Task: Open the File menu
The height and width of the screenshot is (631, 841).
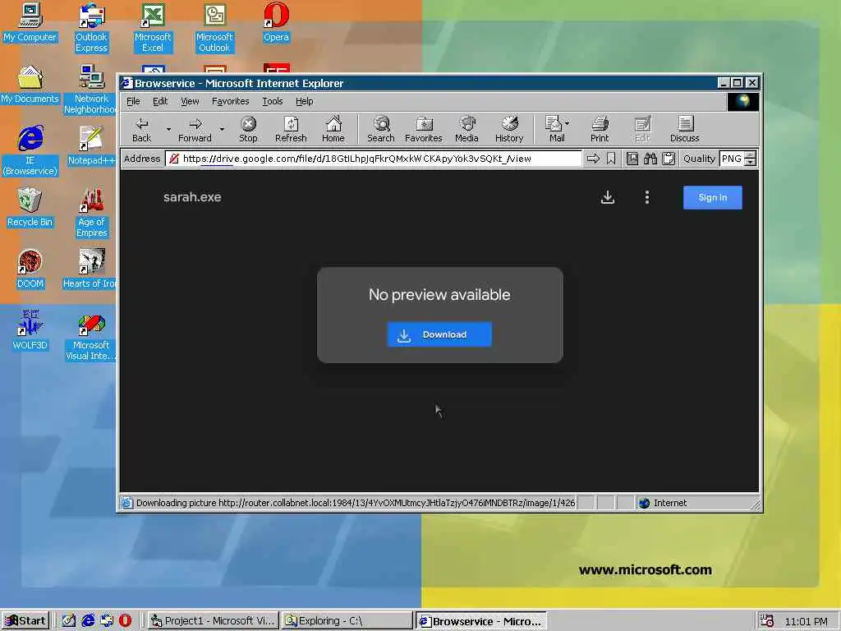Action: 133,101
